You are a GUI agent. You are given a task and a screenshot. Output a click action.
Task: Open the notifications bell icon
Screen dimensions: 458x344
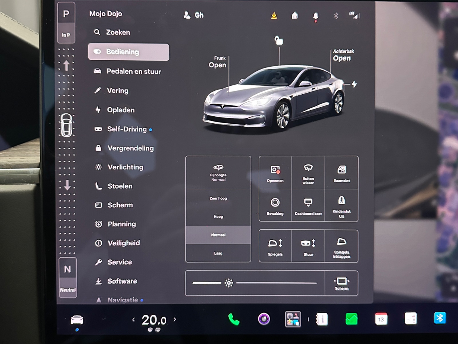coord(315,16)
